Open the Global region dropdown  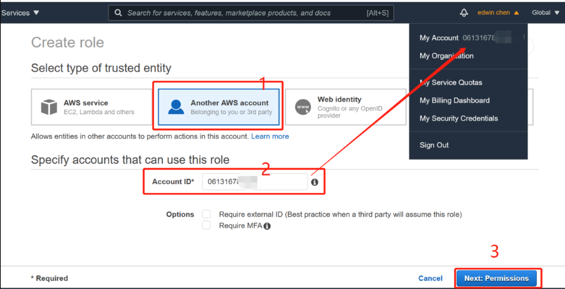click(x=546, y=13)
